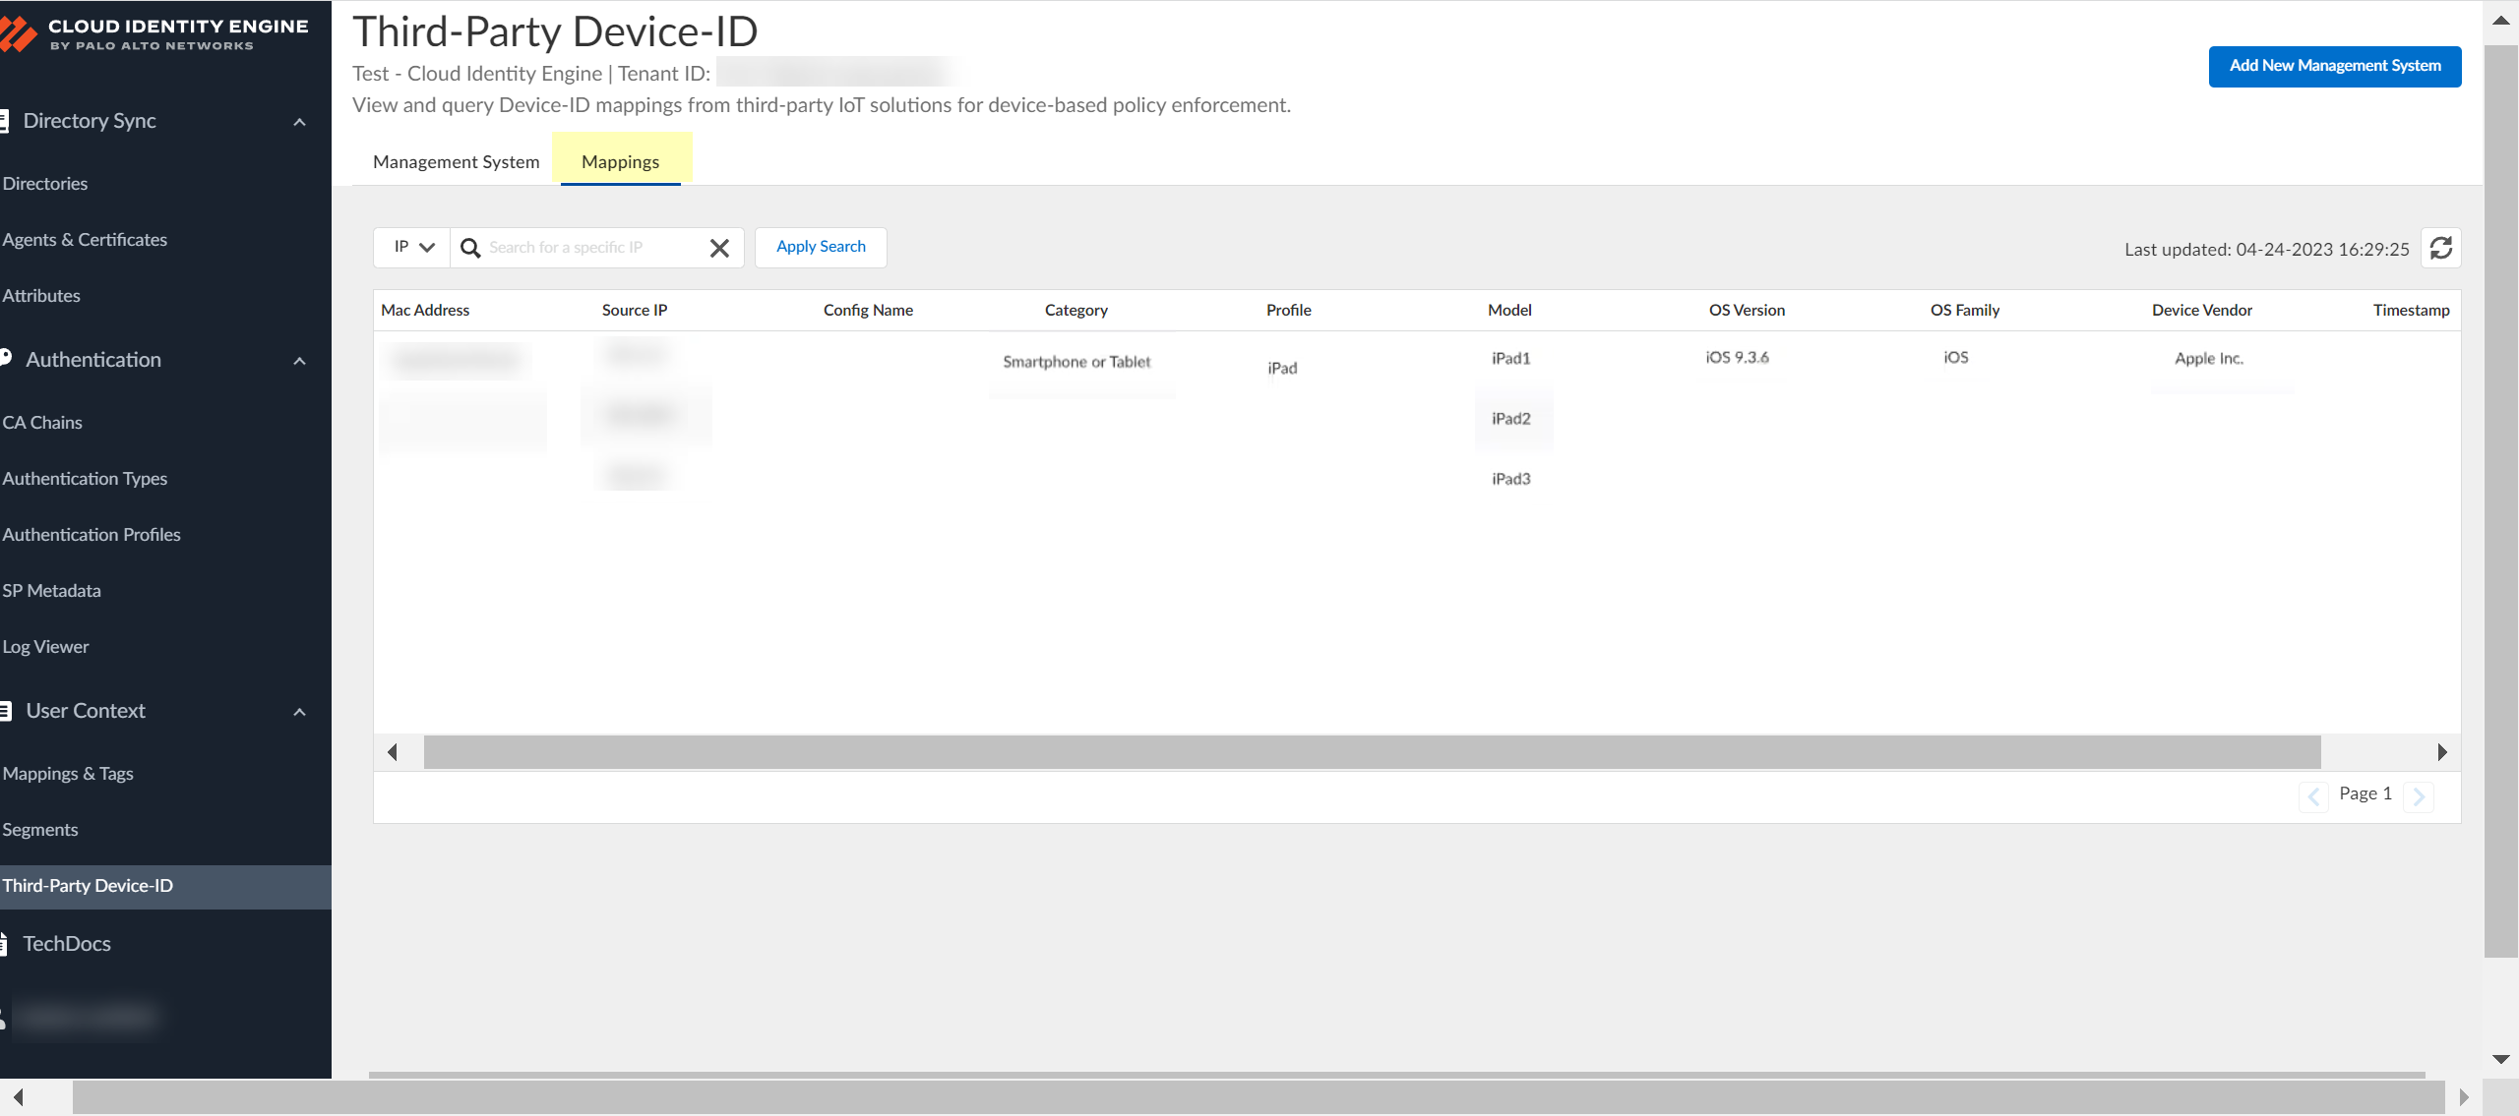Screen dimensions: 2519x1116
Task: Click the Apply Search button
Action: (821, 247)
